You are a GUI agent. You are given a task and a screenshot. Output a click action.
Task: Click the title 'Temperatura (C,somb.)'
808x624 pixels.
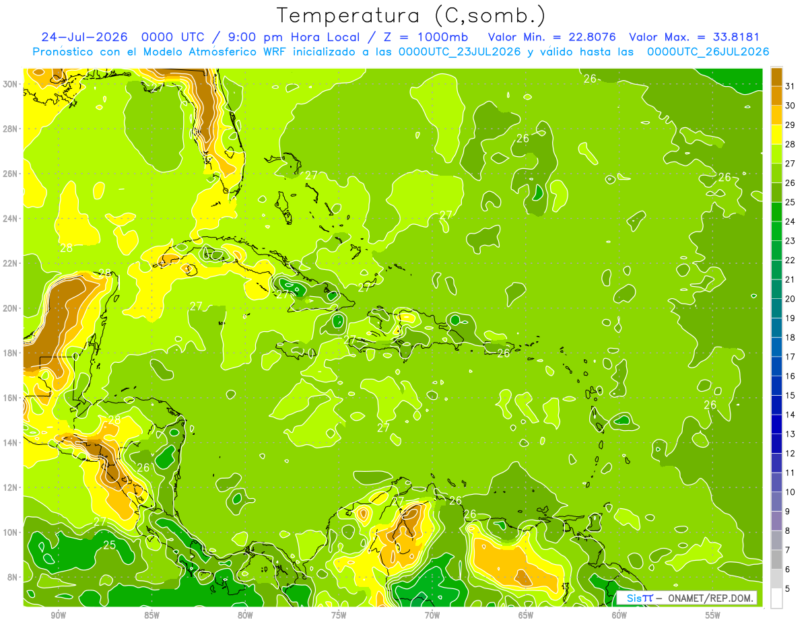pyautogui.click(x=411, y=15)
